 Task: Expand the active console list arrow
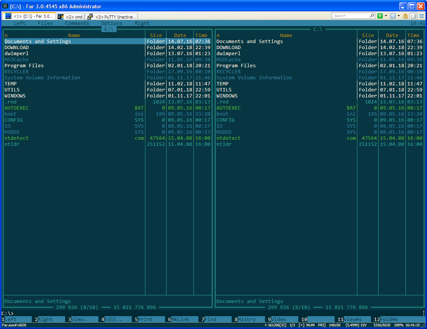point(399,16)
